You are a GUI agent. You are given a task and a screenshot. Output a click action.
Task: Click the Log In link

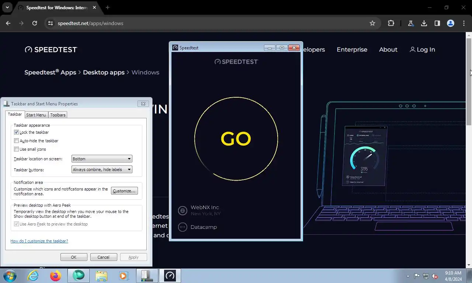tap(422, 49)
